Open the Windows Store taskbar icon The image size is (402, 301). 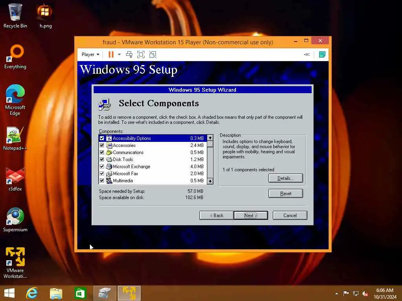click(x=80, y=293)
